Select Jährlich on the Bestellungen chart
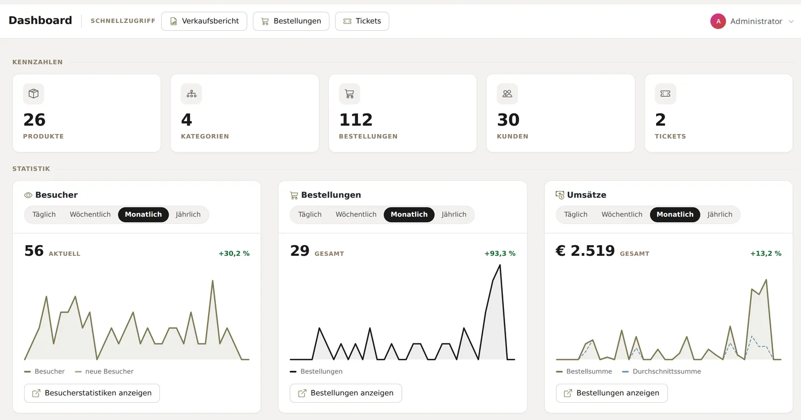Screen dimensions: 801x420 454,214
